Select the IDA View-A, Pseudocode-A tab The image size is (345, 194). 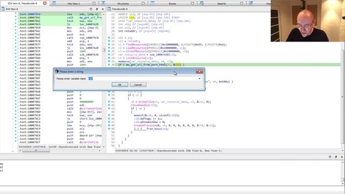pyautogui.click(x=22, y=3)
